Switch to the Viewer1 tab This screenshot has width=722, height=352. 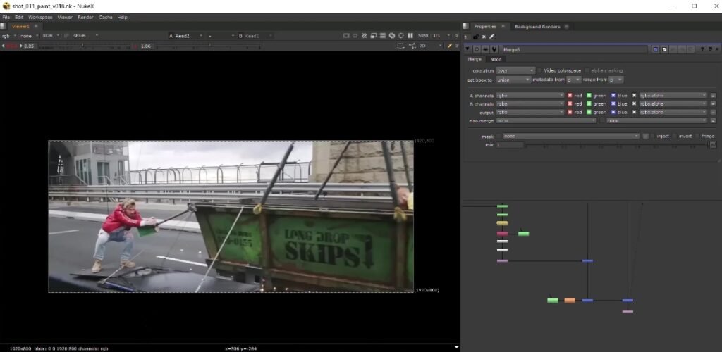pyautogui.click(x=20, y=26)
